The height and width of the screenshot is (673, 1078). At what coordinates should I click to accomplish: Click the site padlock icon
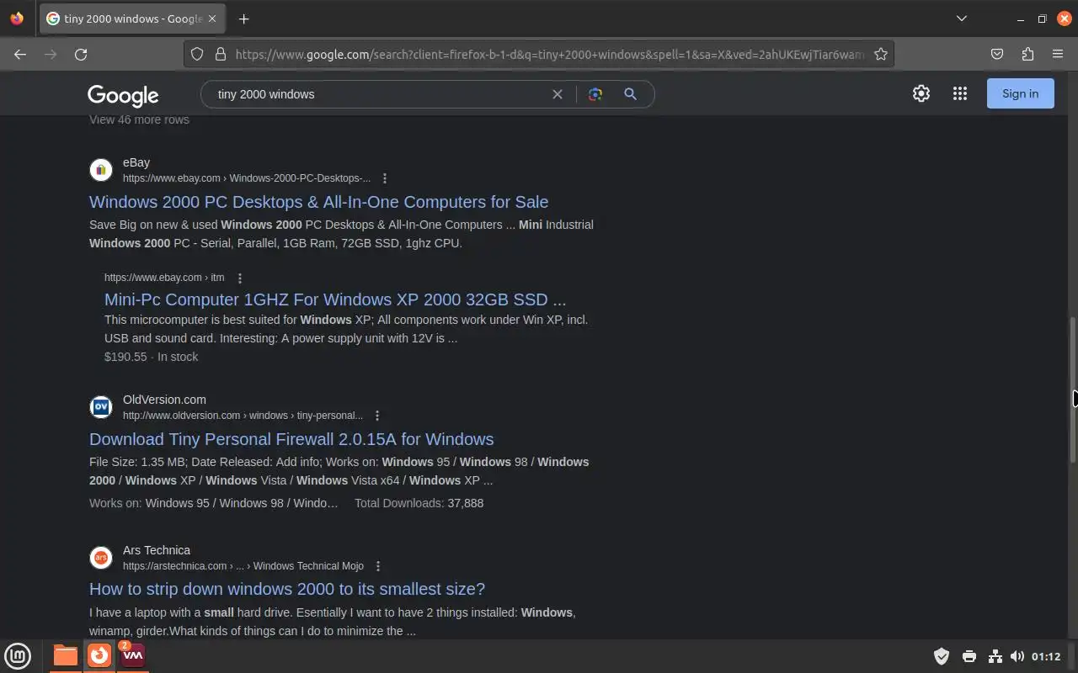tap(221, 54)
